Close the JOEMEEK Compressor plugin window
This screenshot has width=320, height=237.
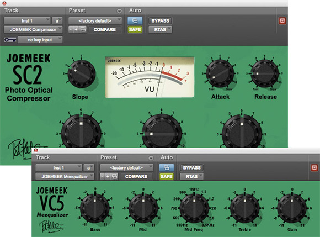pyautogui.click(x=4, y=3)
